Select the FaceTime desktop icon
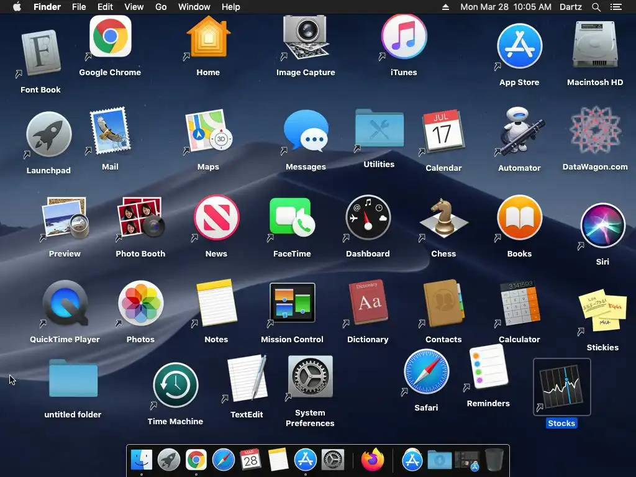The image size is (636, 477). pos(292,218)
